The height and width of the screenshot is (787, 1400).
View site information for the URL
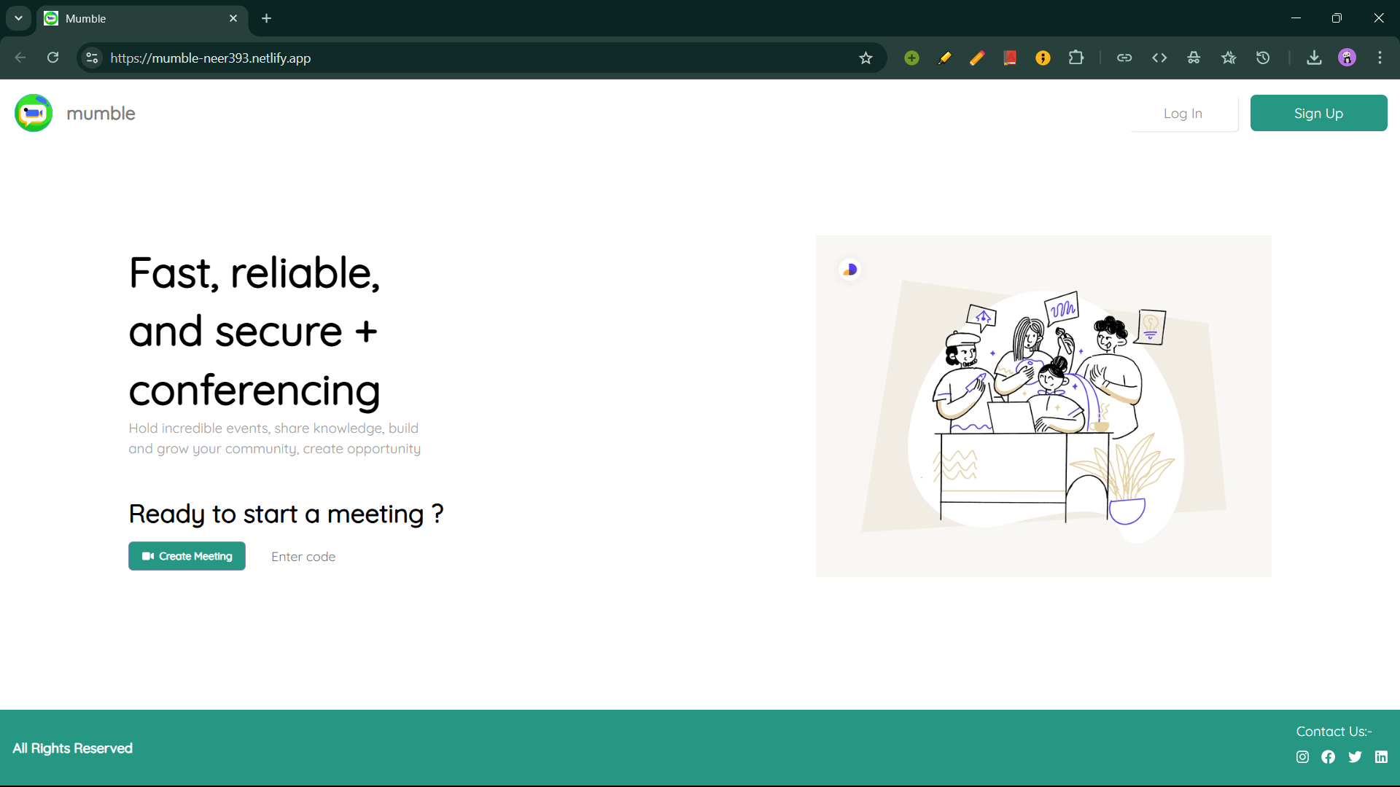(x=92, y=58)
